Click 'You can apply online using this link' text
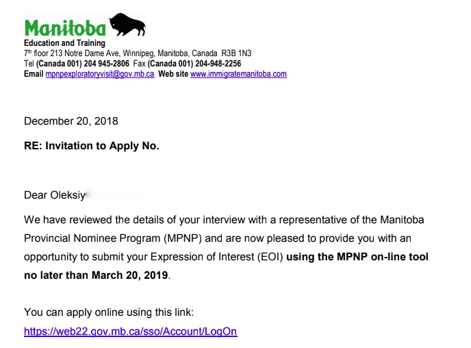The image size is (471, 348). [x=109, y=312]
